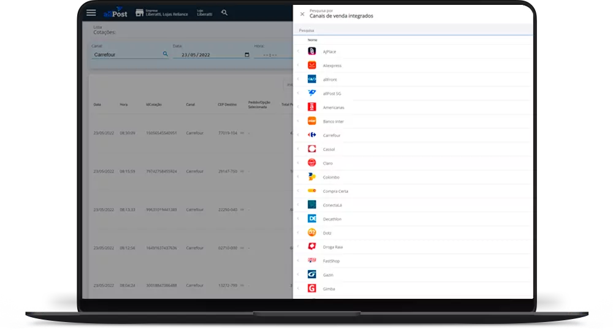Select the chevron beside Gazin row

(x=299, y=274)
